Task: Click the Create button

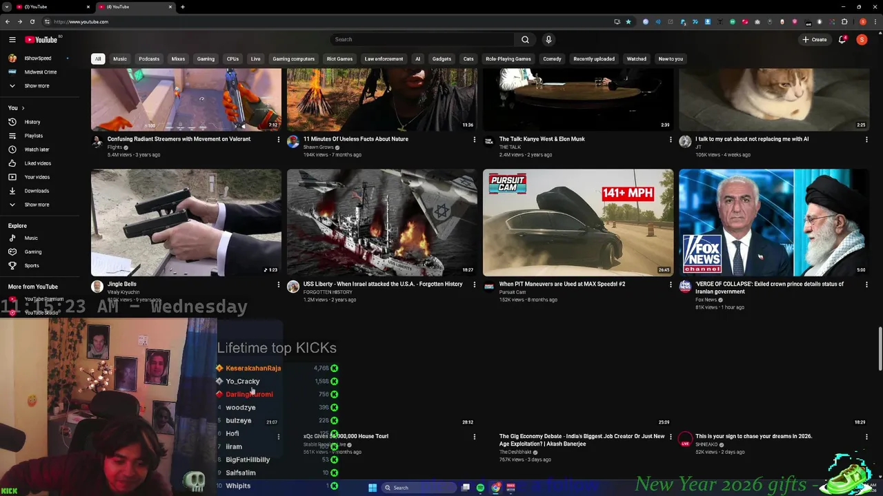Action: (x=814, y=39)
